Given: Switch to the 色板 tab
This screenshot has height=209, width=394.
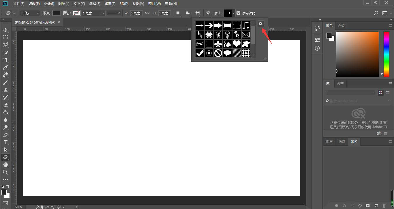Looking at the screenshot, I should (x=341, y=26).
